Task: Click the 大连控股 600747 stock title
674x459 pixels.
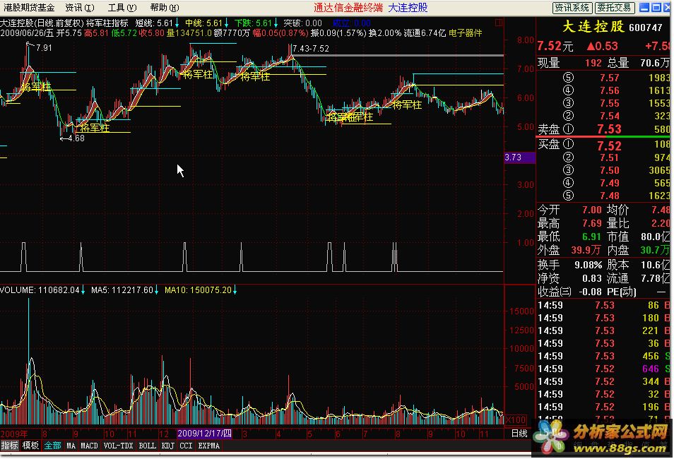Action: (613, 27)
